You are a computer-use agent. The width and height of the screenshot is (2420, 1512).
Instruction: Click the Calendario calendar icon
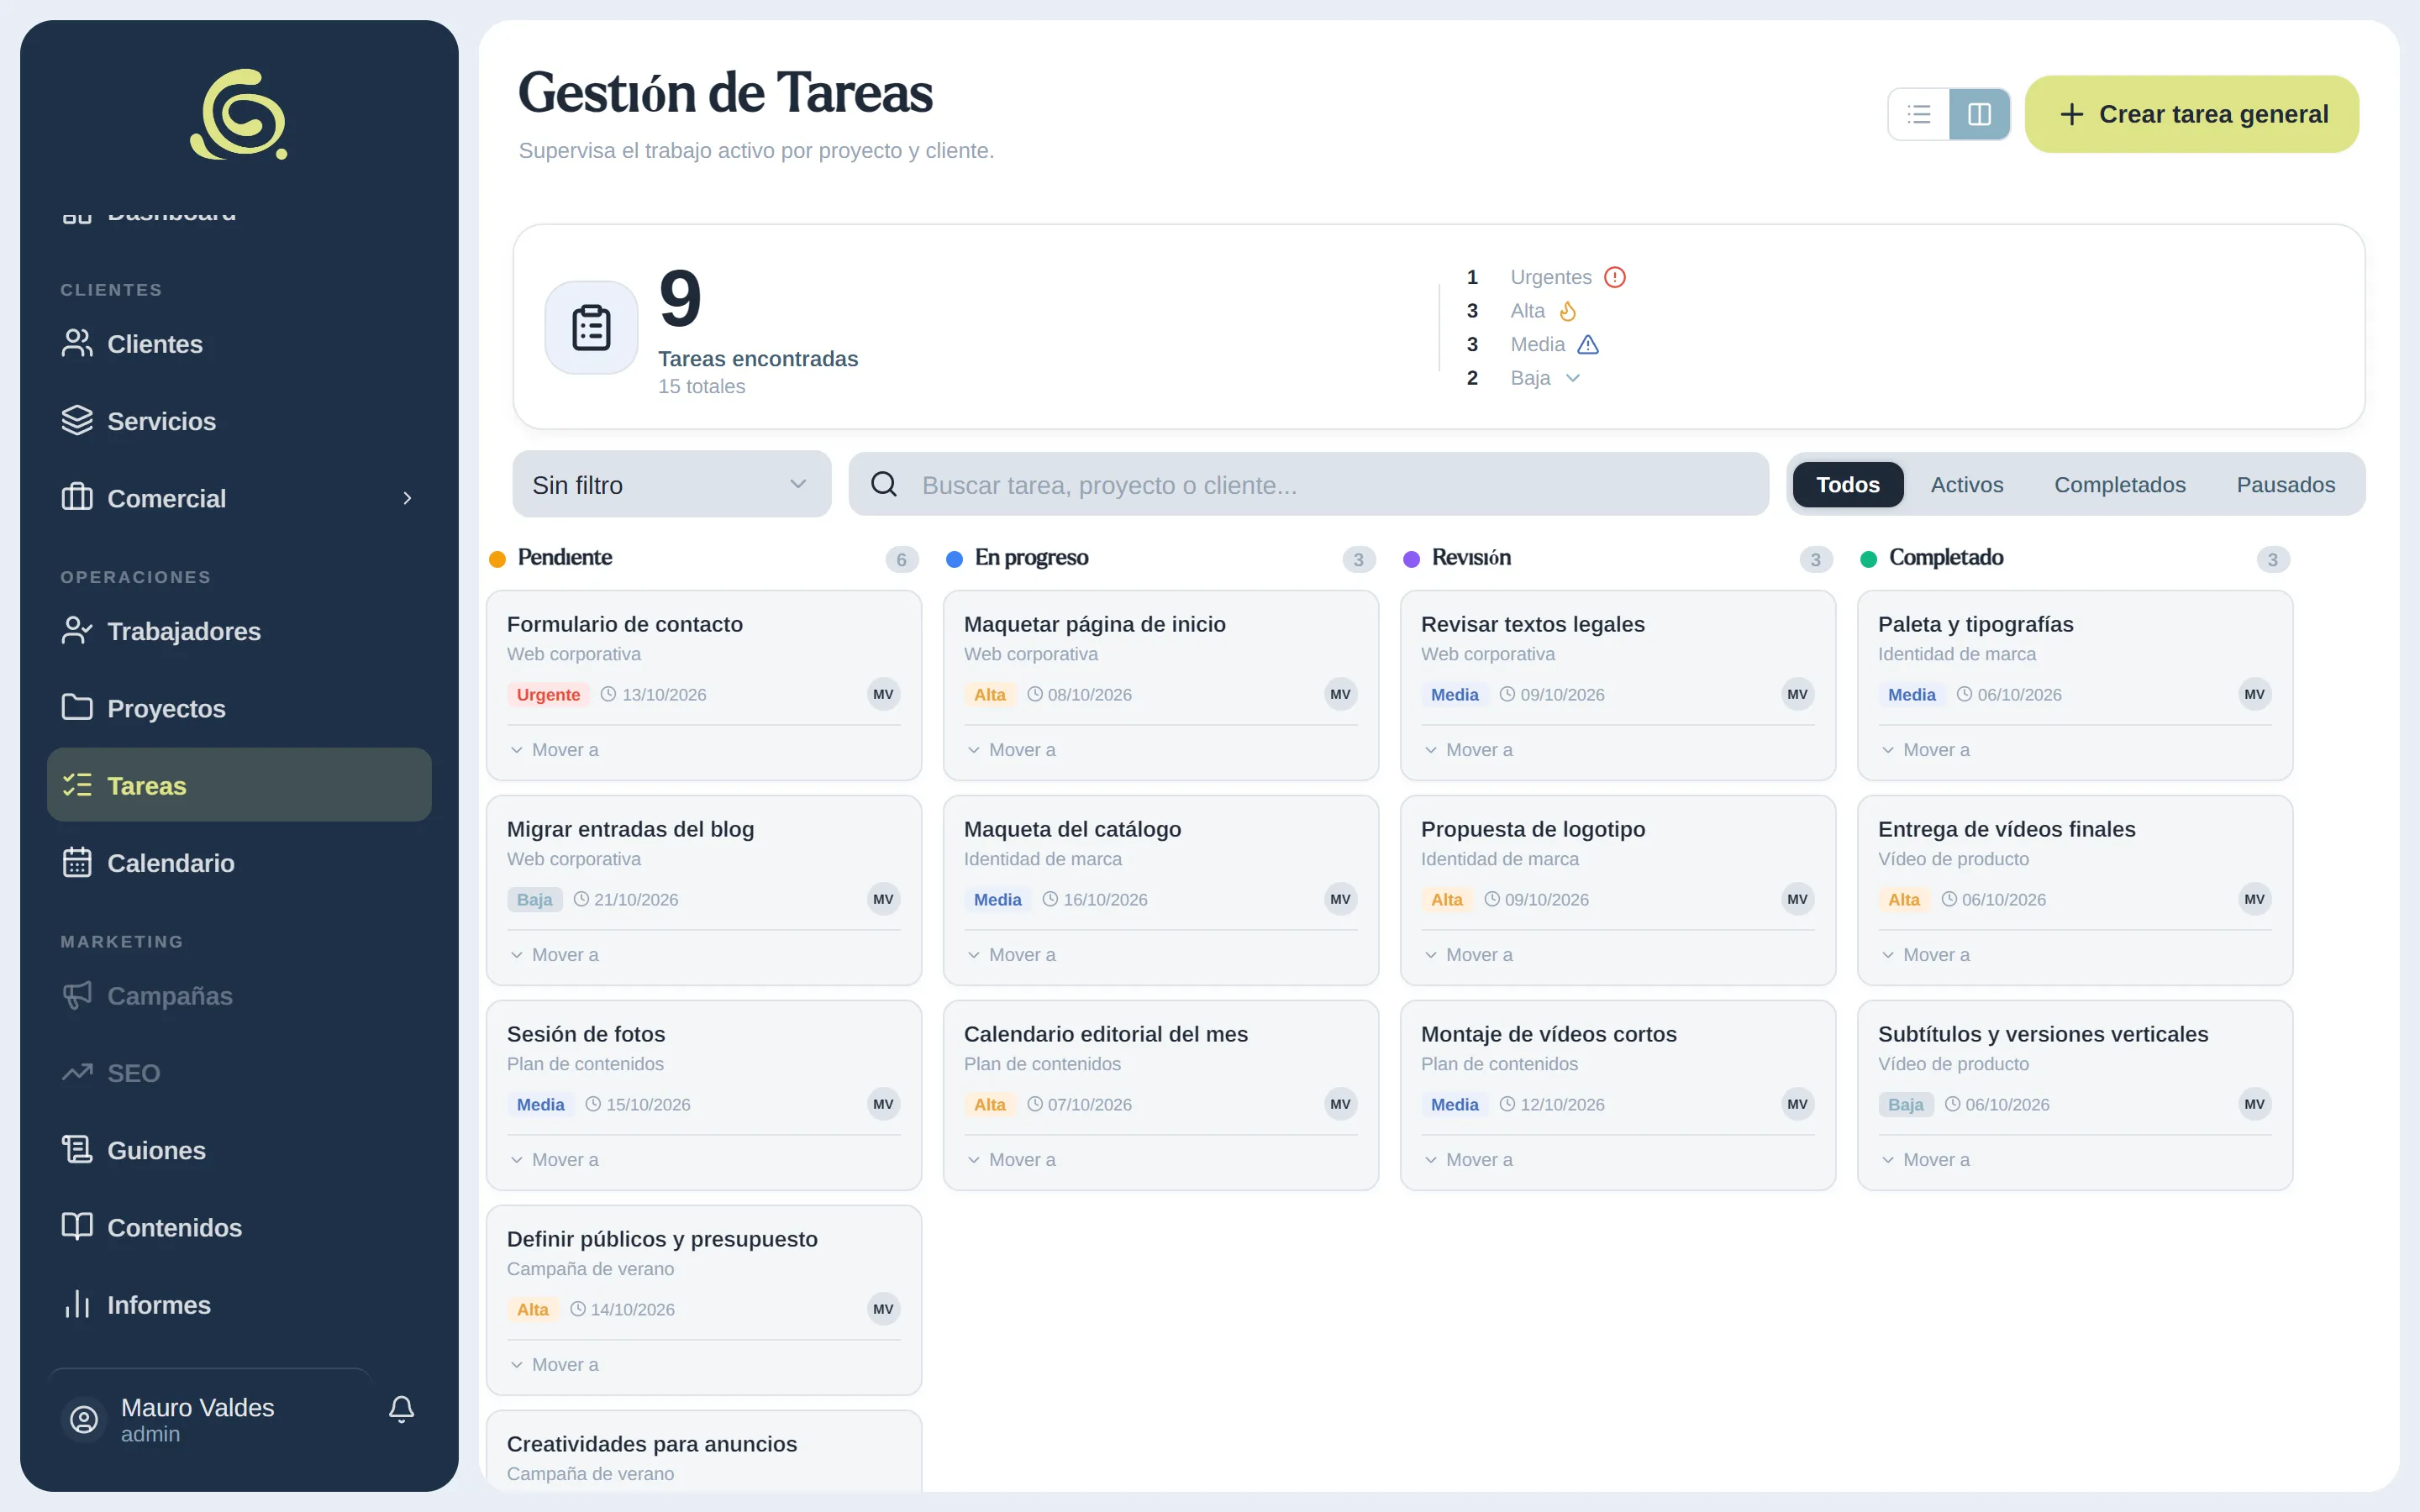[77, 862]
